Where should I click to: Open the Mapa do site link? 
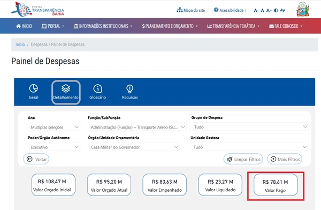click(x=191, y=10)
